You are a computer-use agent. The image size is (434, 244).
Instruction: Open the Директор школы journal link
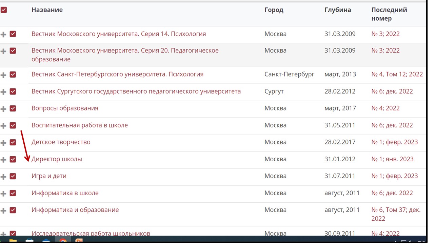pos(57,159)
